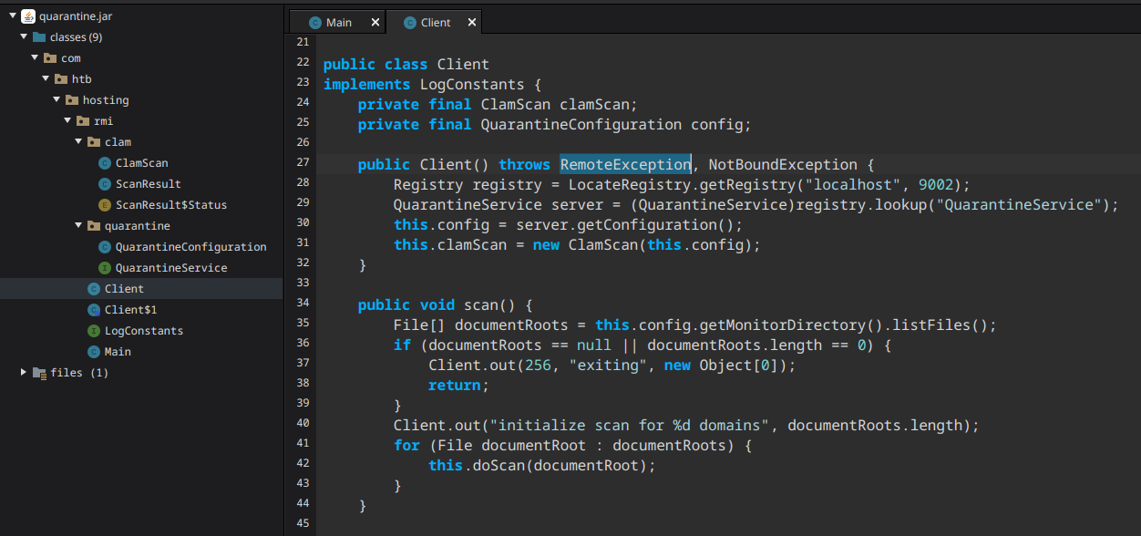The image size is (1141, 536).
Task: Click the com package icon
Action: coord(50,58)
